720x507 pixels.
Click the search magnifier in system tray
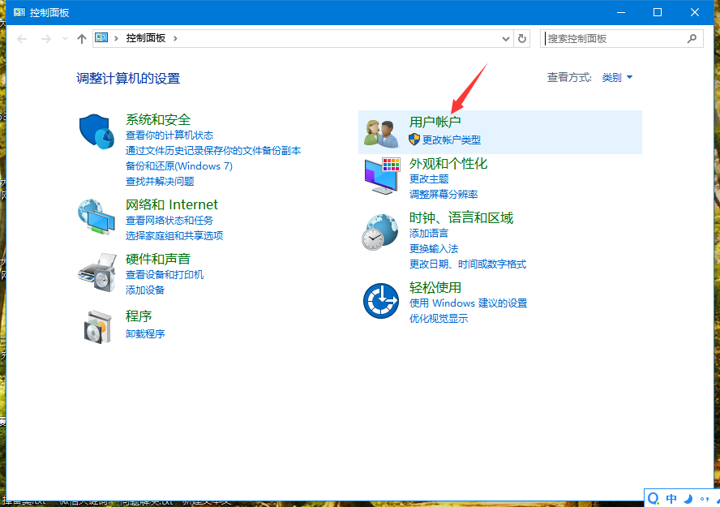(x=653, y=497)
